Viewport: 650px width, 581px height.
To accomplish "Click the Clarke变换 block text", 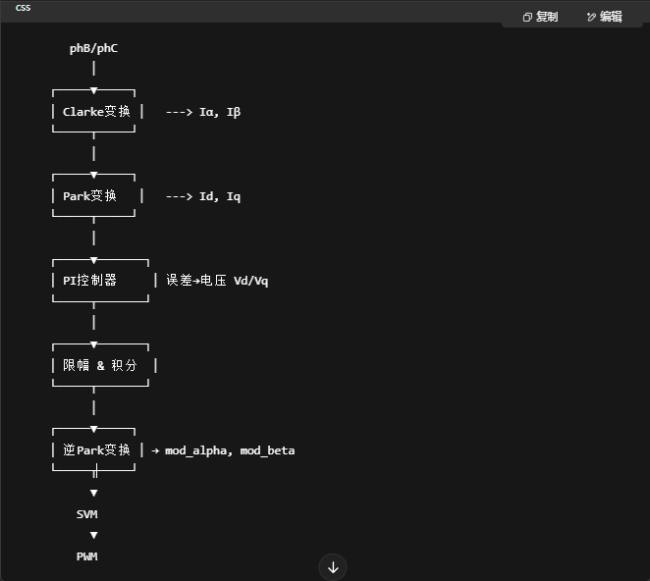I will [96, 112].
